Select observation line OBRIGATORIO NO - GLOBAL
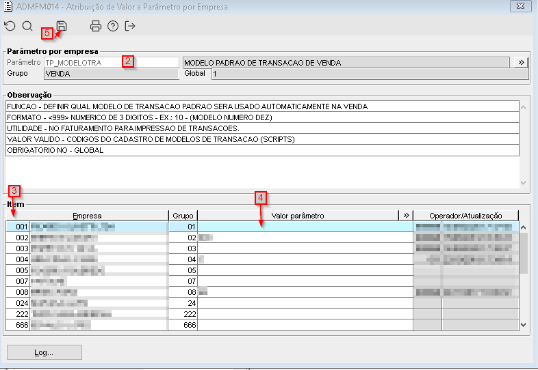 click(262, 150)
